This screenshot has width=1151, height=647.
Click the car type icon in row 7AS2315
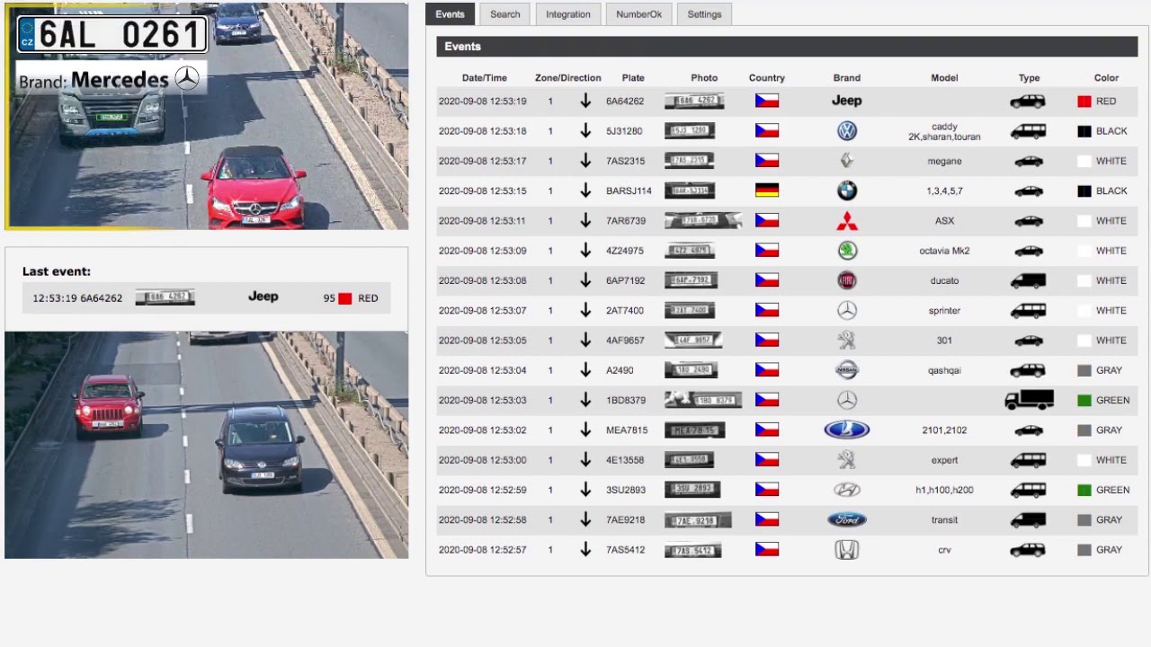point(1029,162)
